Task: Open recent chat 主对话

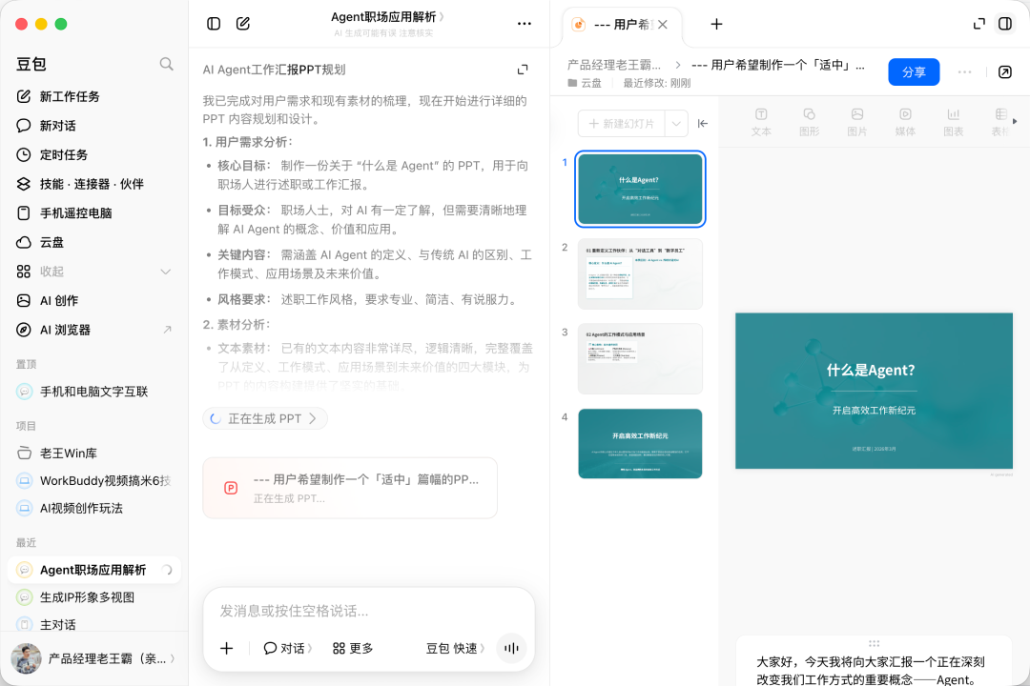Action: click(x=93, y=624)
